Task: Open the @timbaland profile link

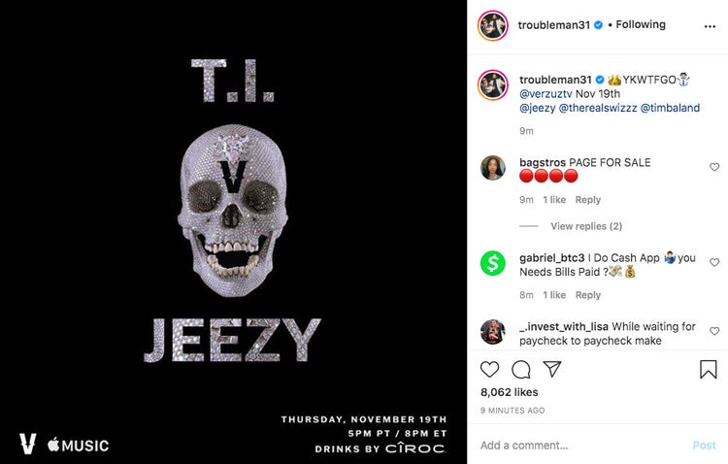Action: [670, 108]
